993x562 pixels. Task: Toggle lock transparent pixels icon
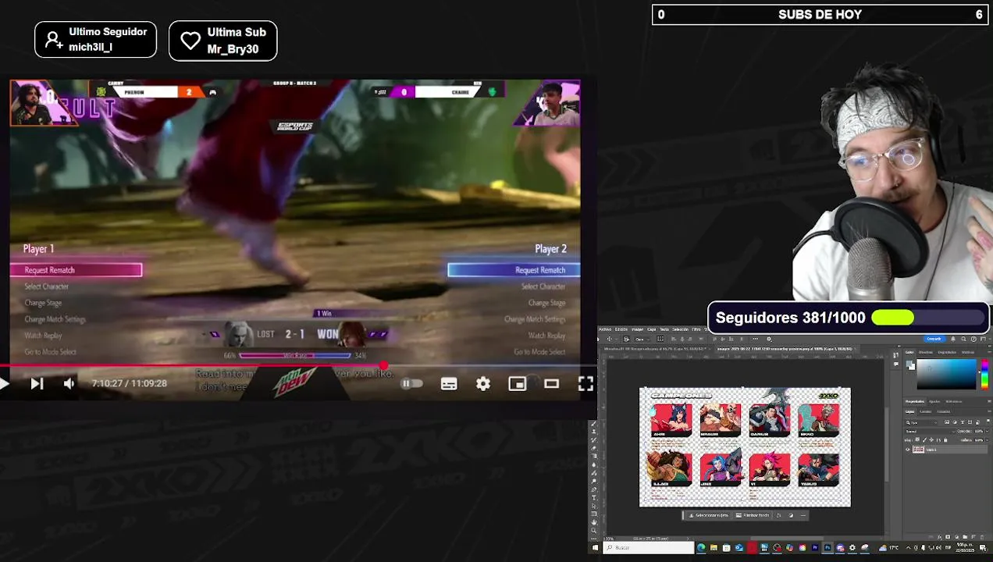point(917,439)
